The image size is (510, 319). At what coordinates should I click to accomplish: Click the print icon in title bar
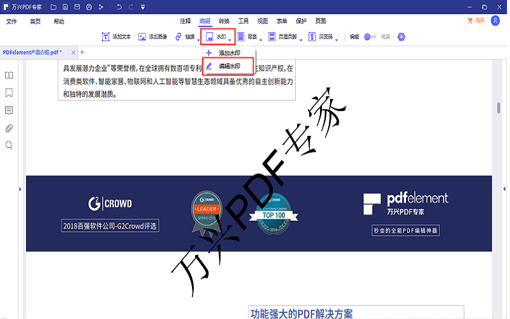(89, 7)
